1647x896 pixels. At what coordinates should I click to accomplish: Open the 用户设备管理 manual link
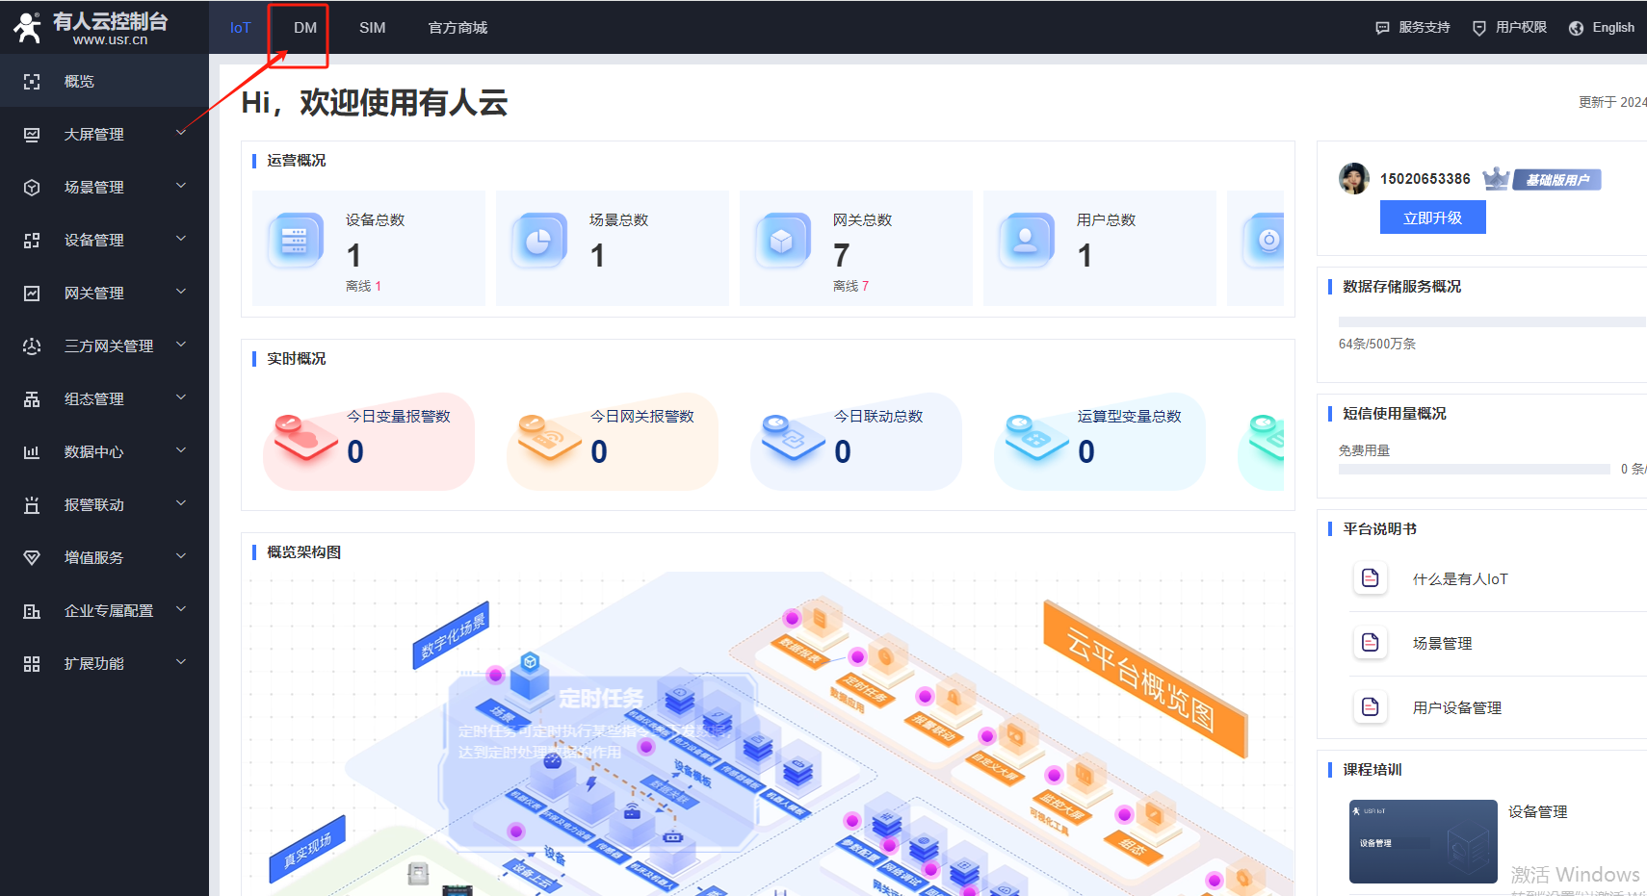pos(1456,707)
